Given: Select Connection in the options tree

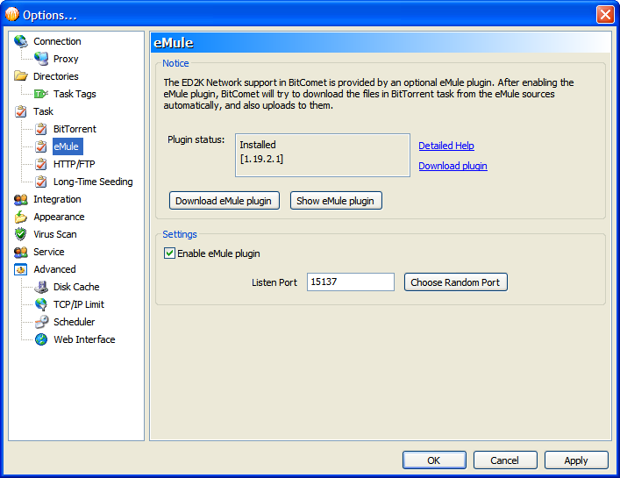Looking at the screenshot, I should pyautogui.click(x=57, y=41).
